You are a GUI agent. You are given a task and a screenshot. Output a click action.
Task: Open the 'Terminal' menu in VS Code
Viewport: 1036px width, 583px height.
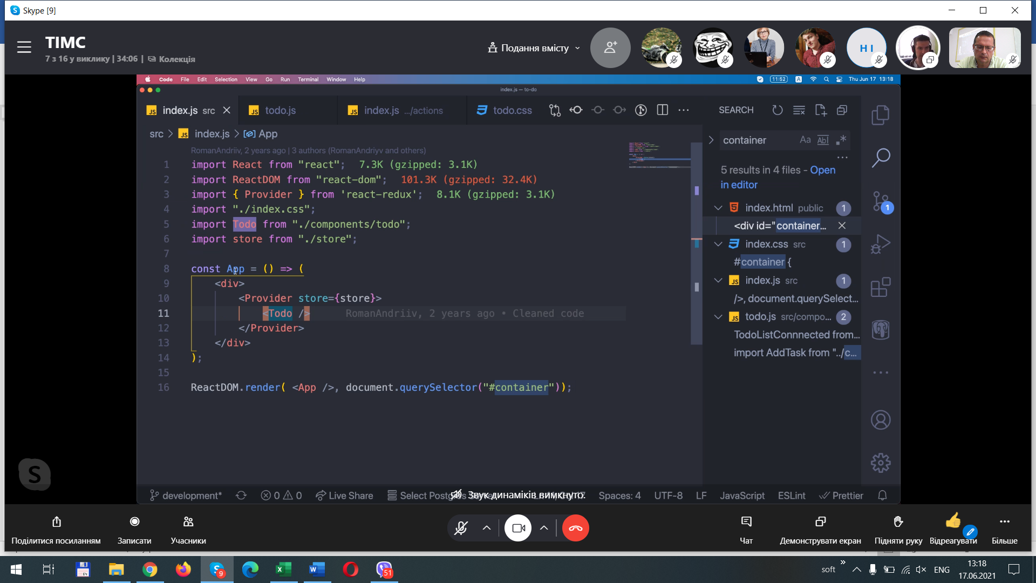point(308,79)
